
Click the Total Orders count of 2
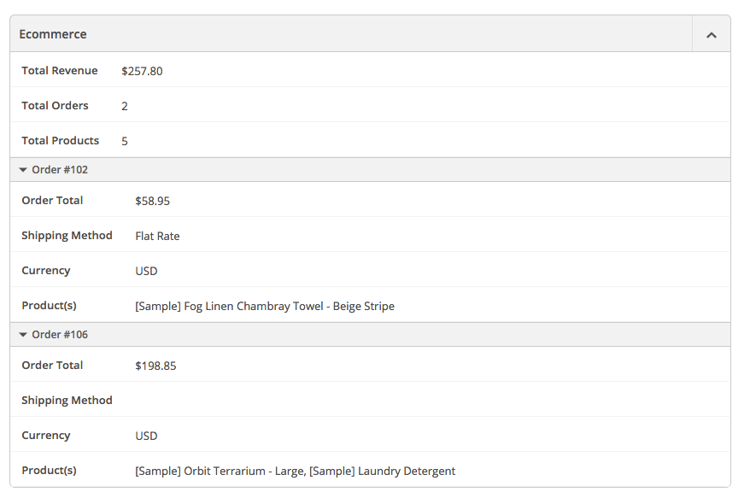point(124,106)
